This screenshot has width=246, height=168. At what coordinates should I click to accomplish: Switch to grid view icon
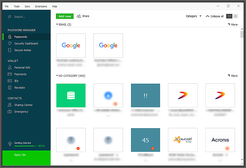point(229,16)
